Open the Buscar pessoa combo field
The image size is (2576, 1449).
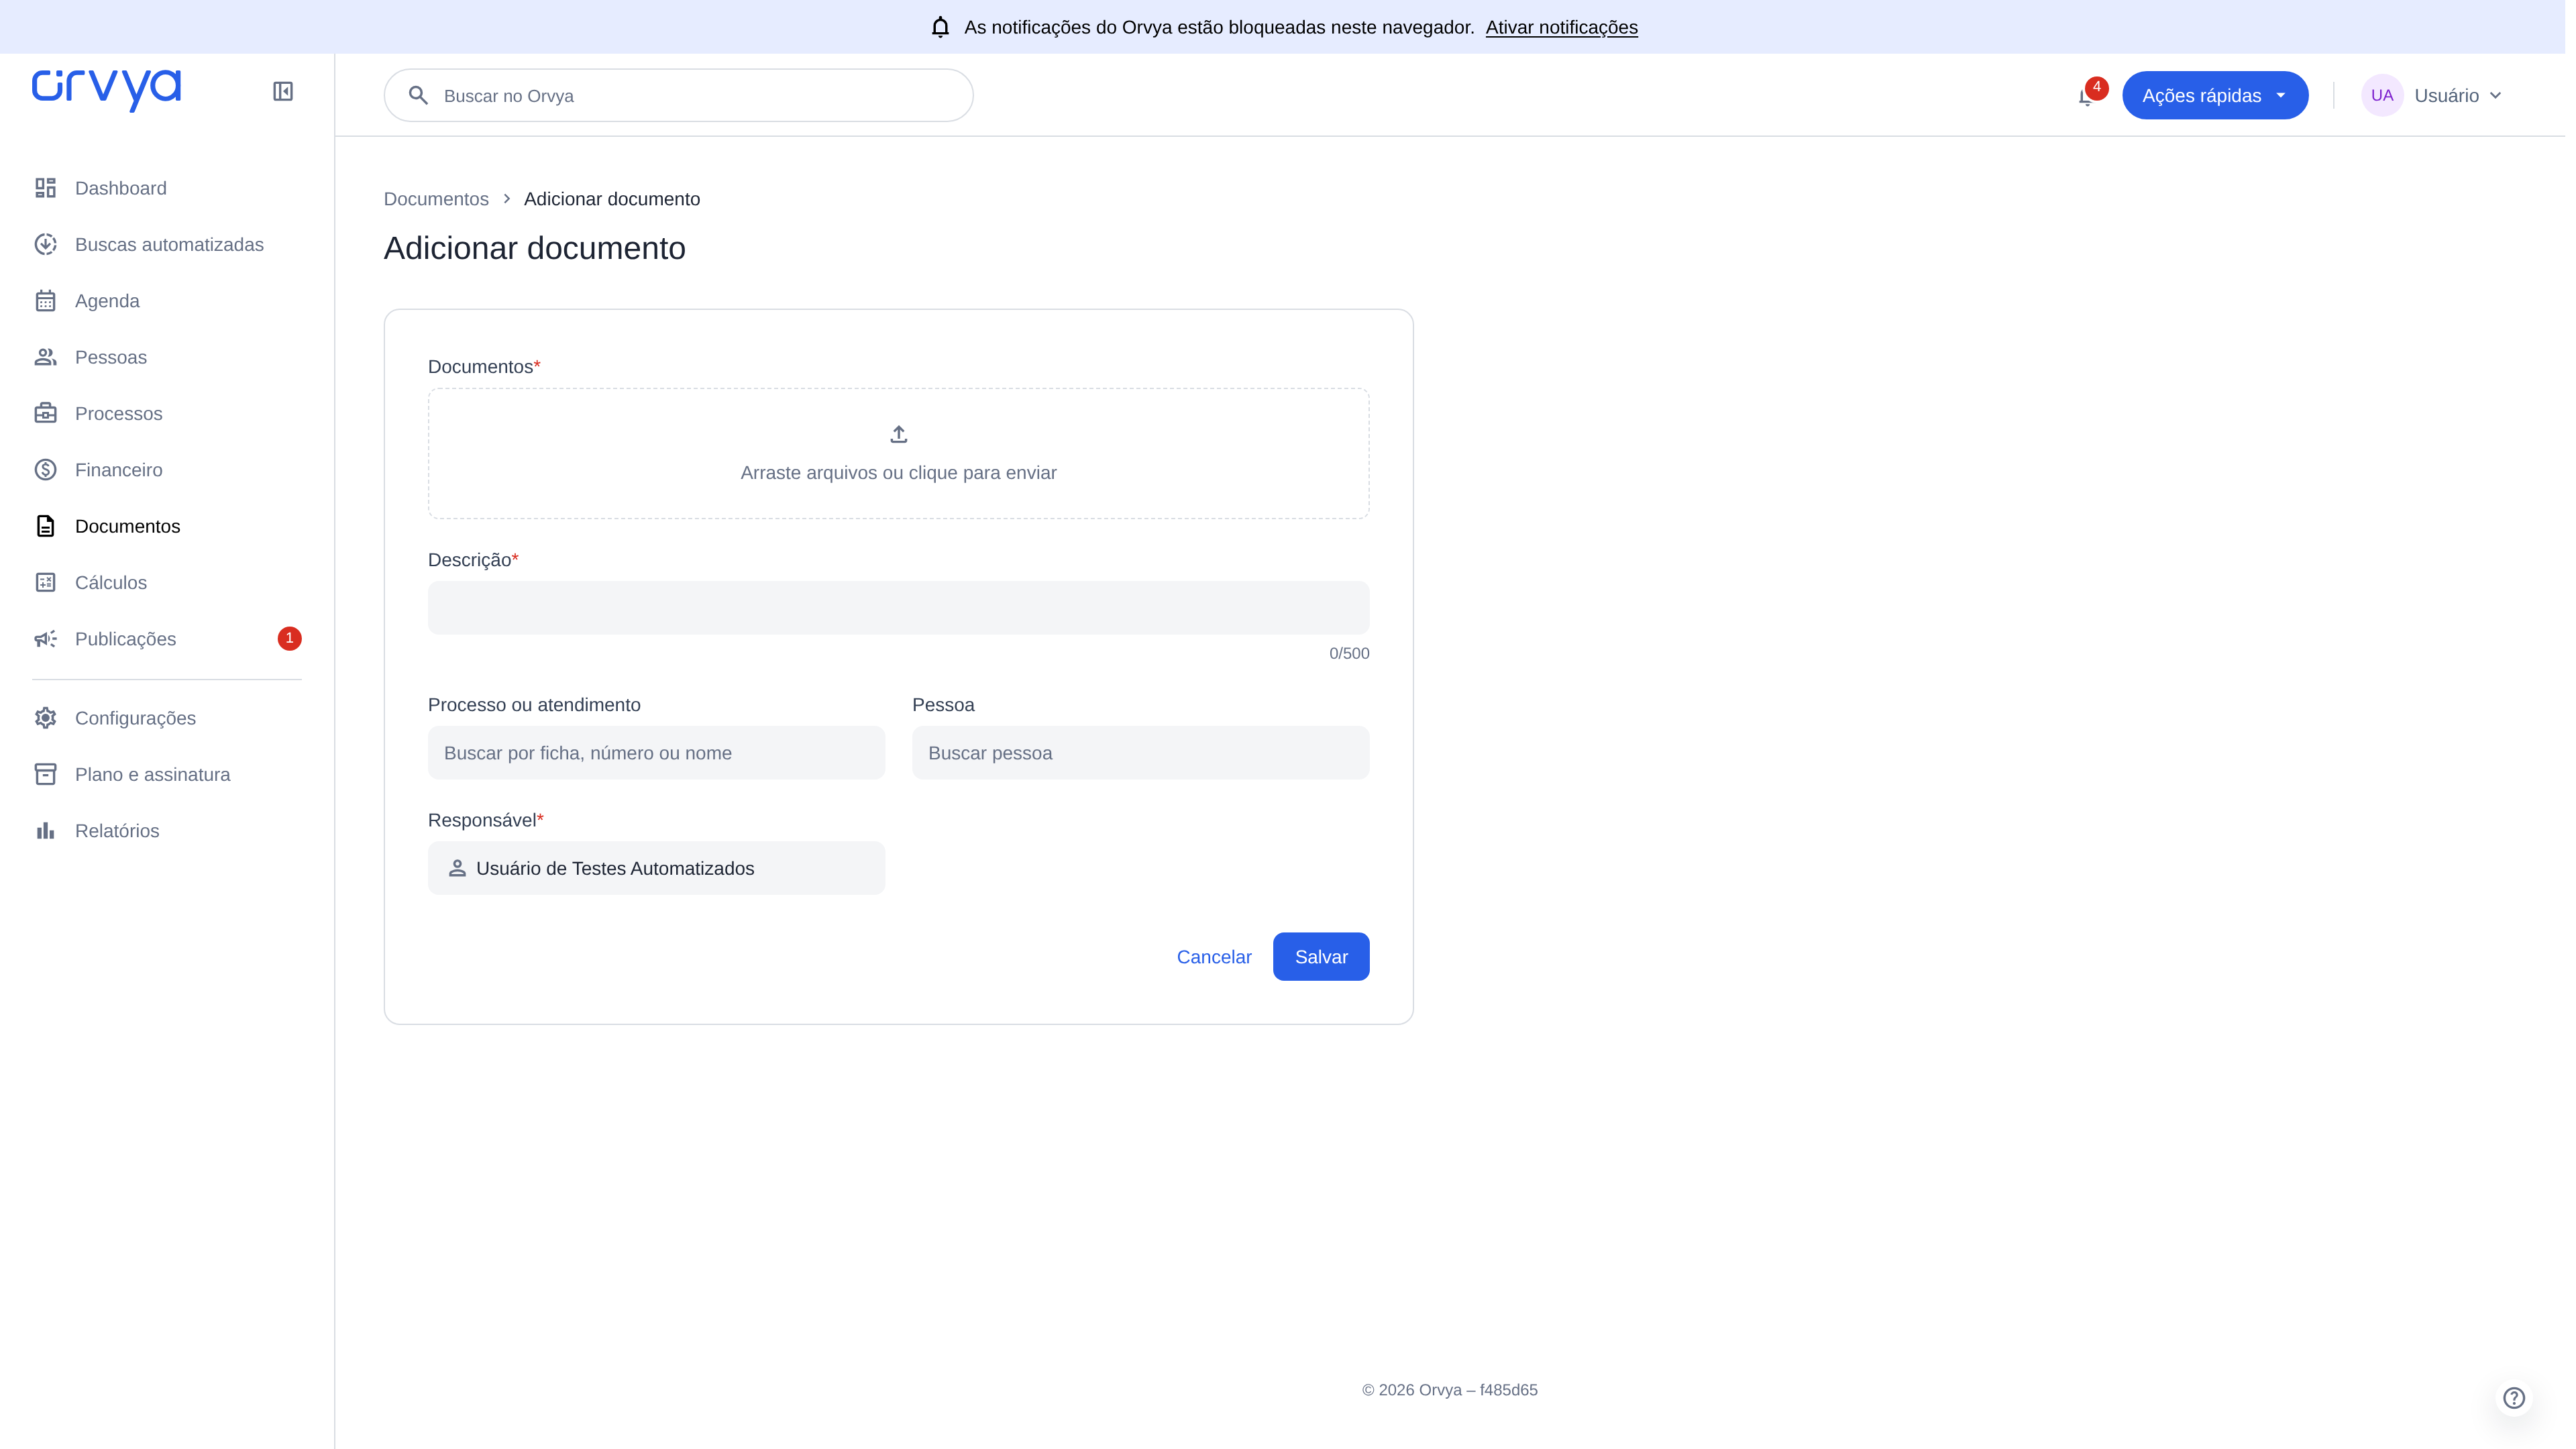coord(1140,753)
